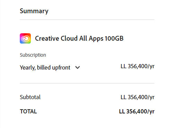
Task: Expand the subscription chevron arrow
Action: [77, 67]
